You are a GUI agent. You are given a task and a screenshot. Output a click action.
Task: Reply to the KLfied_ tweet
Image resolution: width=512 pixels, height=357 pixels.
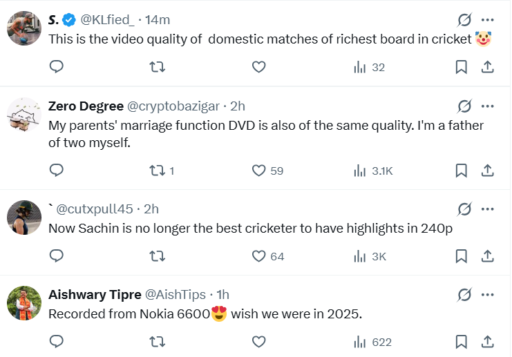(x=57, y=67)
